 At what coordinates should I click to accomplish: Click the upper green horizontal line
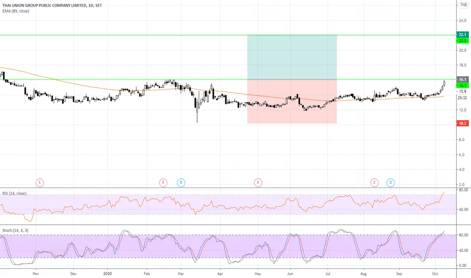click(x=228, y=35)
